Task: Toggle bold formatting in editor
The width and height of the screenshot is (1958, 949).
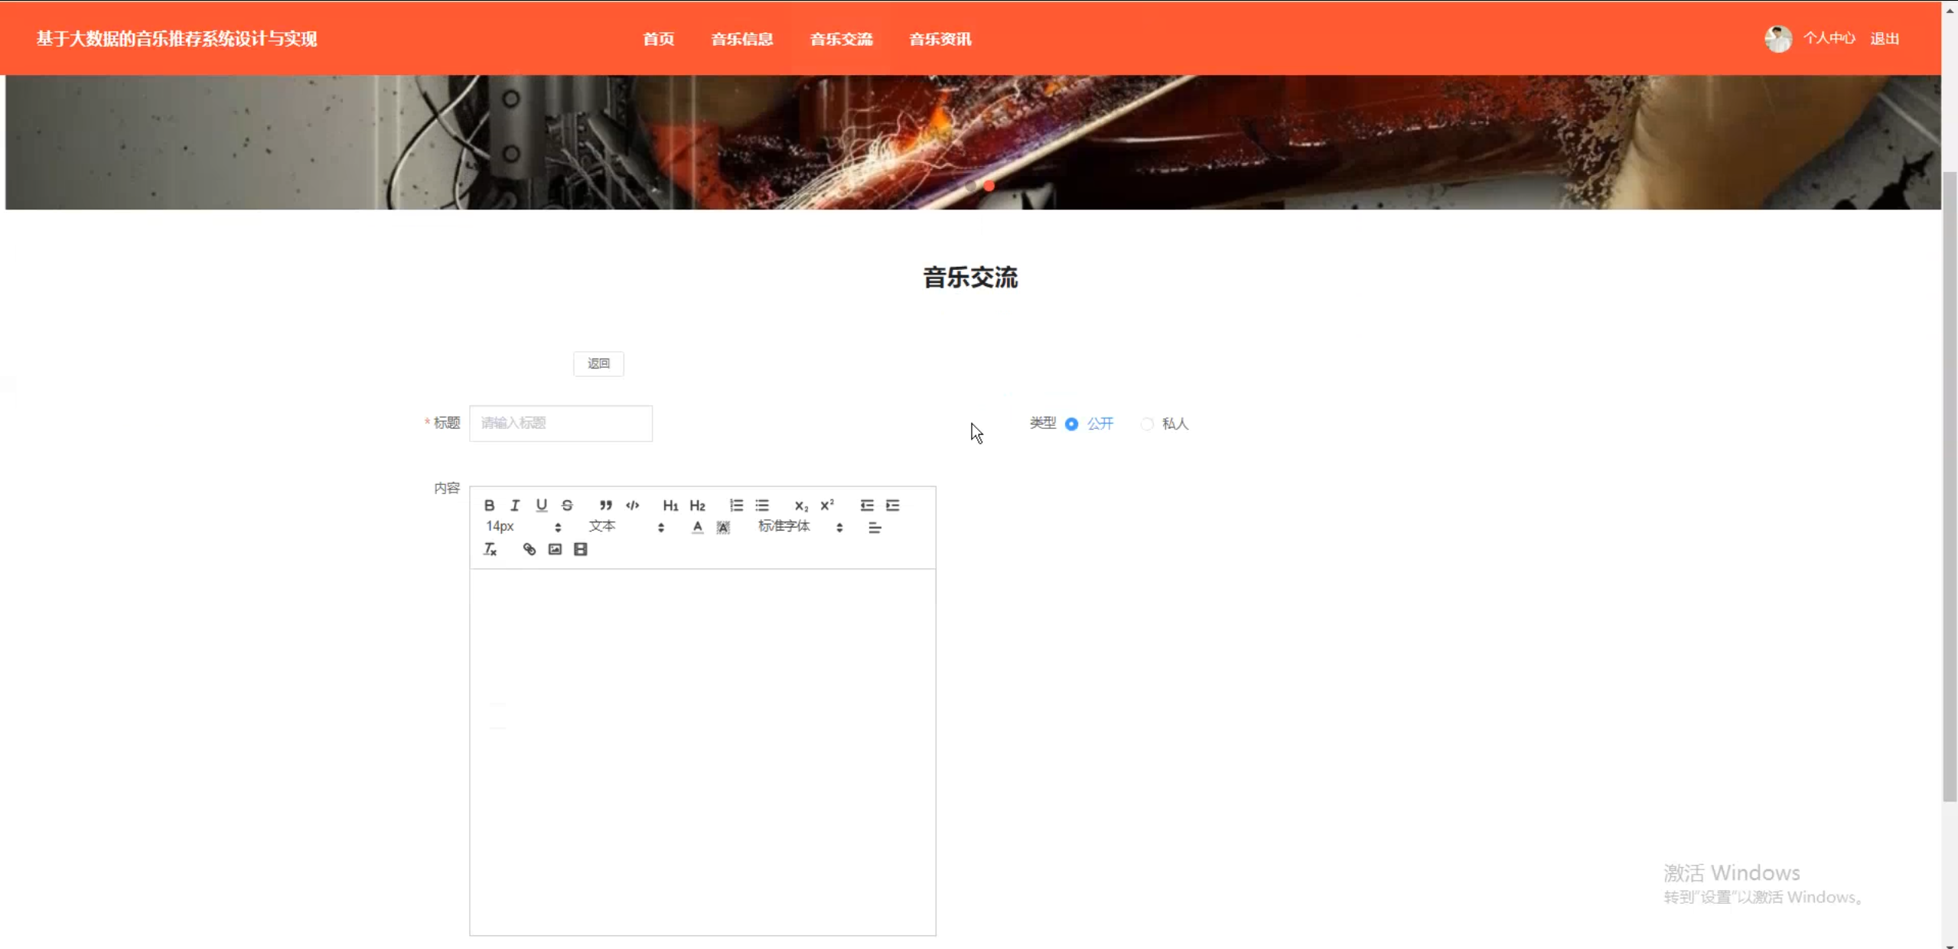Action: (489, 505)
